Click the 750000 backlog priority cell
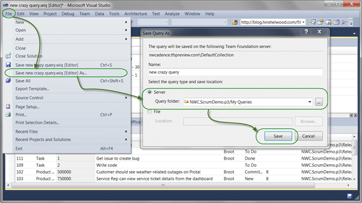The image size is (362, 203). [64, 179]
